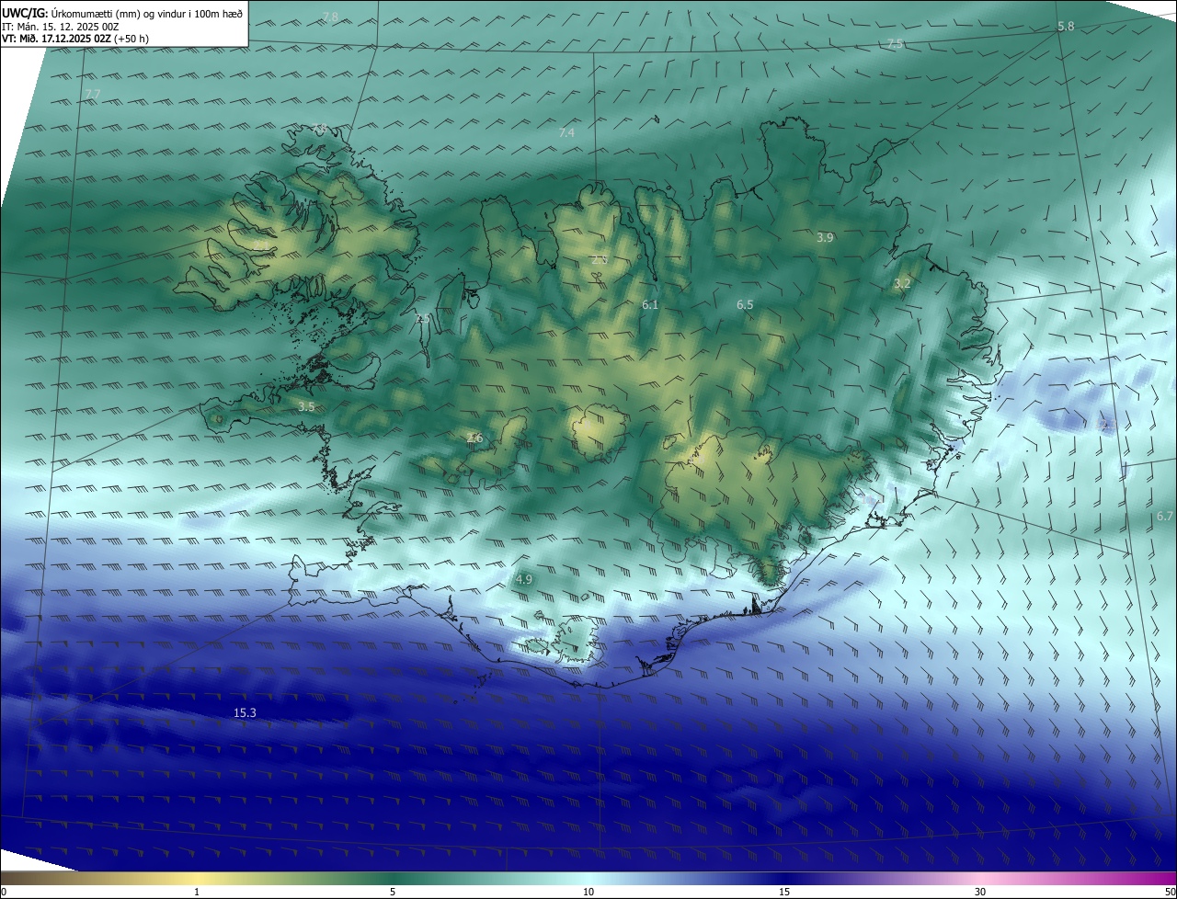Image resolution: width=1177 pixels, height=899 pixels.
Task: Click the 6.1 value in north Iceland
Action: 650,304
